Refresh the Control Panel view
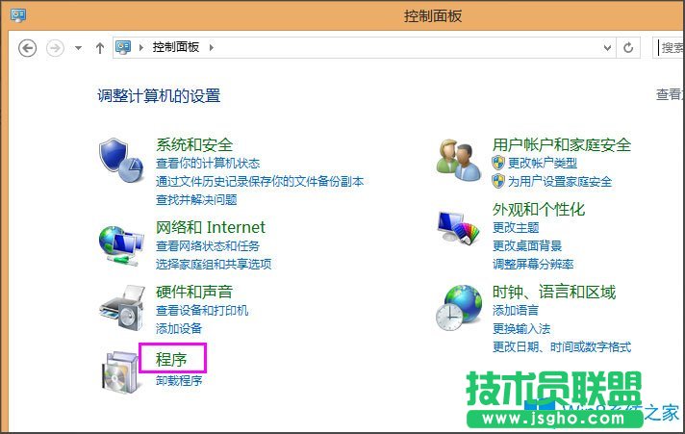 click(628, 48)
